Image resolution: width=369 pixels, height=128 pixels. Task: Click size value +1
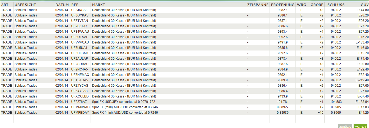pos(321,102)
